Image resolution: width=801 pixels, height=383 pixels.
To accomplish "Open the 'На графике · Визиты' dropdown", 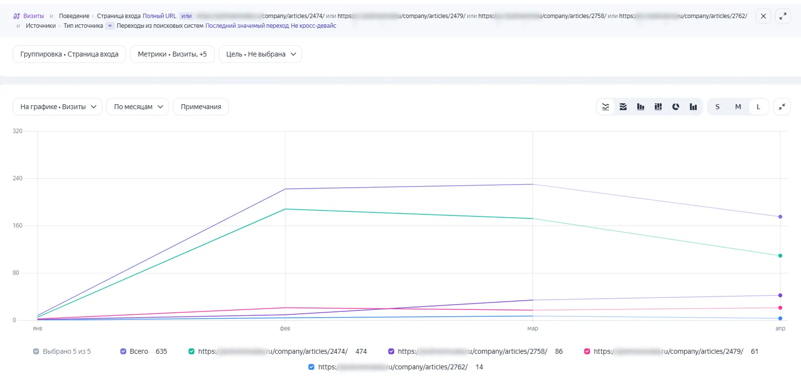I will (x=57, y=107).
